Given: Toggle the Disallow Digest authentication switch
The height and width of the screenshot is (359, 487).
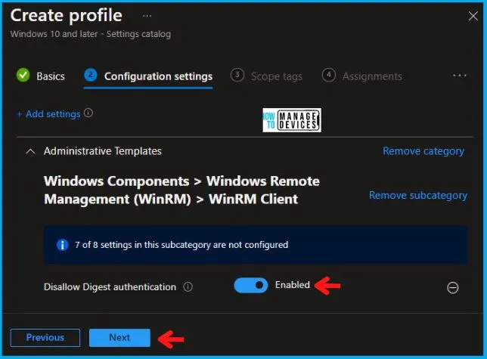Looking at the screenshot, I should coord(250,285).
